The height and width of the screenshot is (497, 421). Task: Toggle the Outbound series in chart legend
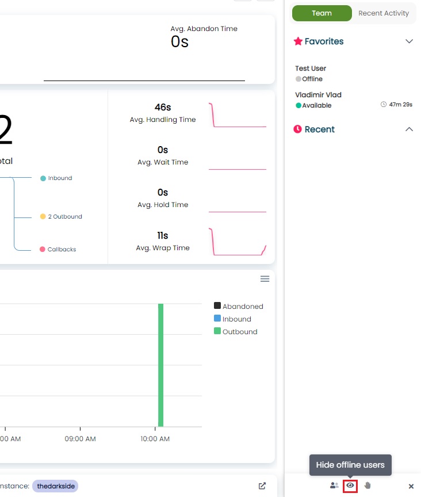(236, 331)
